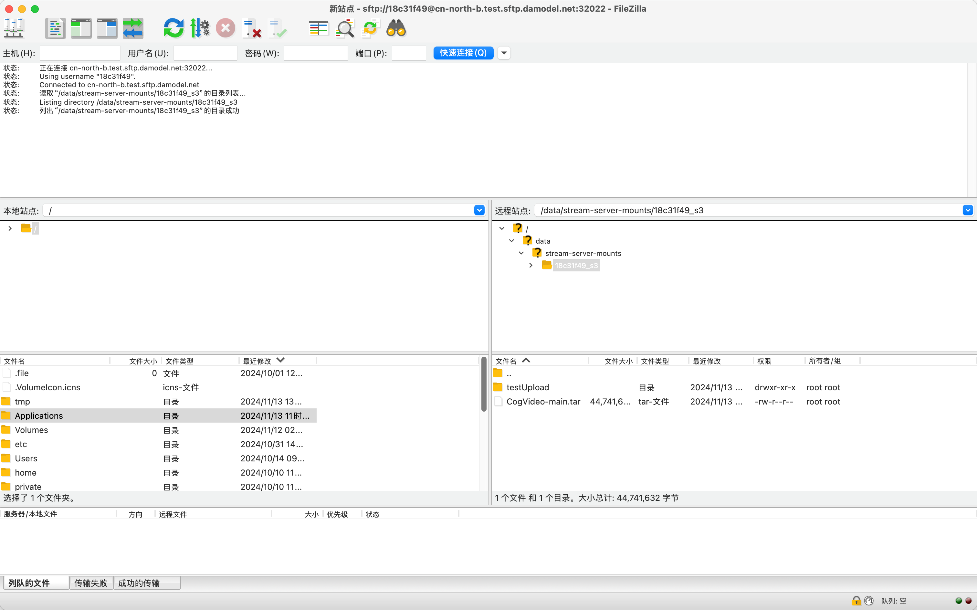Switch to the 成功的传输 tab
The image size is (977, 610).
click(147, 583)
